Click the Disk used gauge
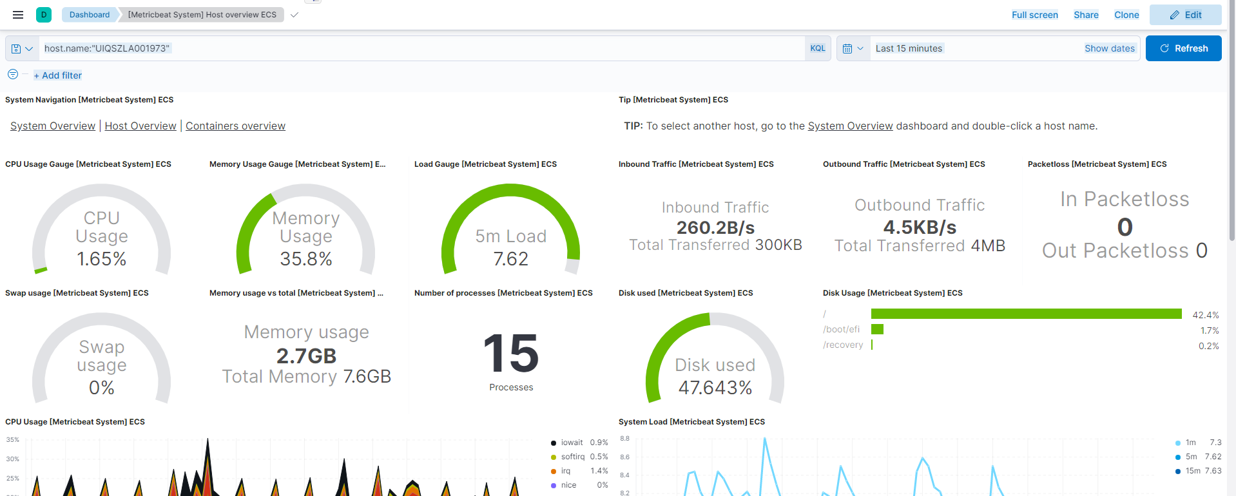 [715, 358]
